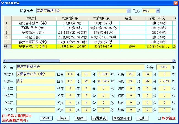The width and height of the screenshot is (179, 124).
Task: Click cell 115度33分22.9998秒
Action: tap(72, 33)
